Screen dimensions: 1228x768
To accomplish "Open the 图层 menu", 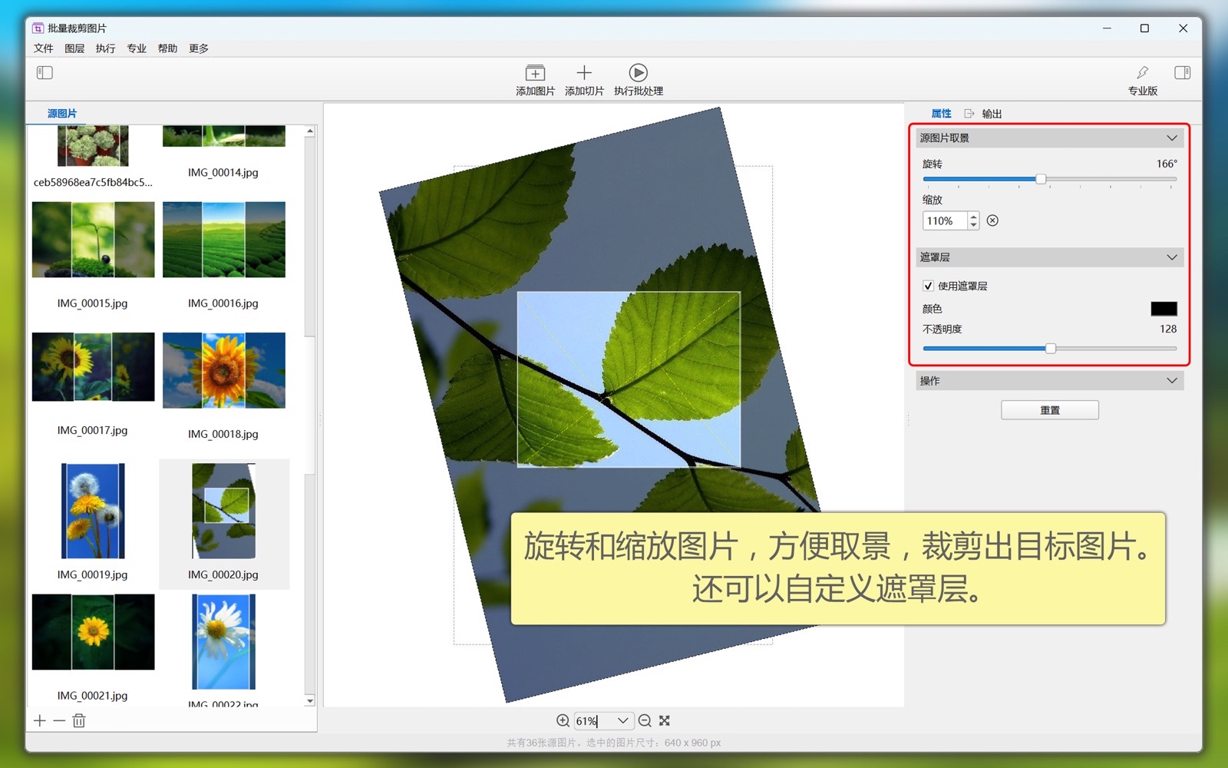I will point(74,48).
